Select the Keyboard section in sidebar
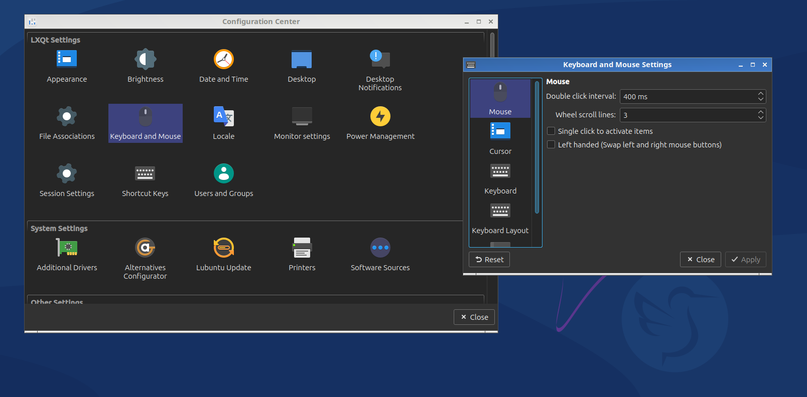The image size is (807, 397). coord(500,177)
